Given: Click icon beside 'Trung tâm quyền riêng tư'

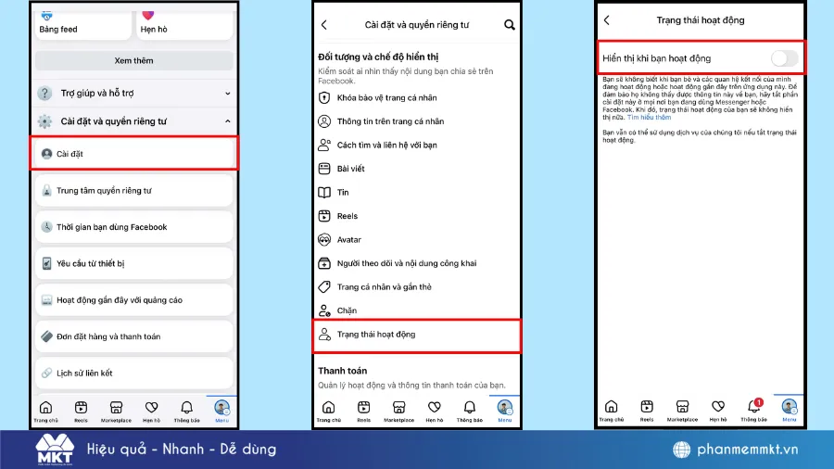Looking at the screenshot, I should 47,190.
